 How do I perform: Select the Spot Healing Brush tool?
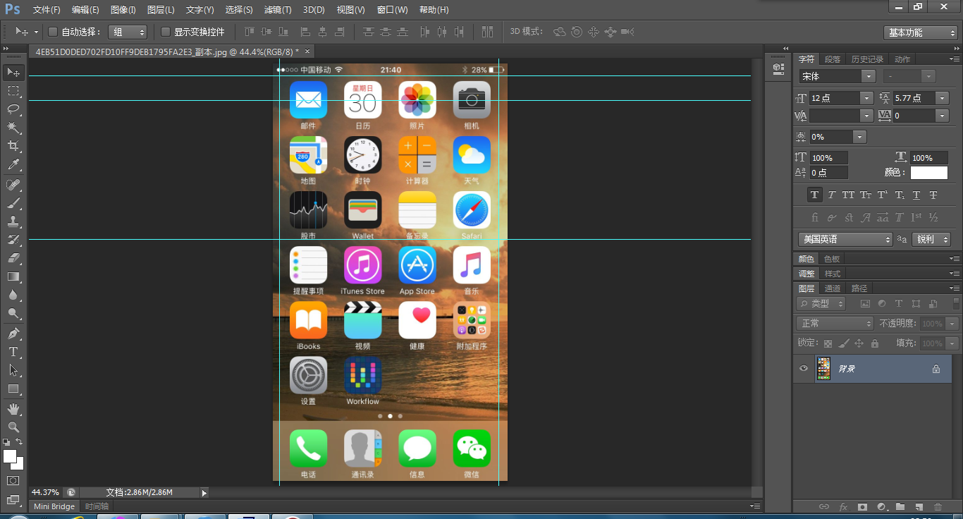[x=13, y=185]
